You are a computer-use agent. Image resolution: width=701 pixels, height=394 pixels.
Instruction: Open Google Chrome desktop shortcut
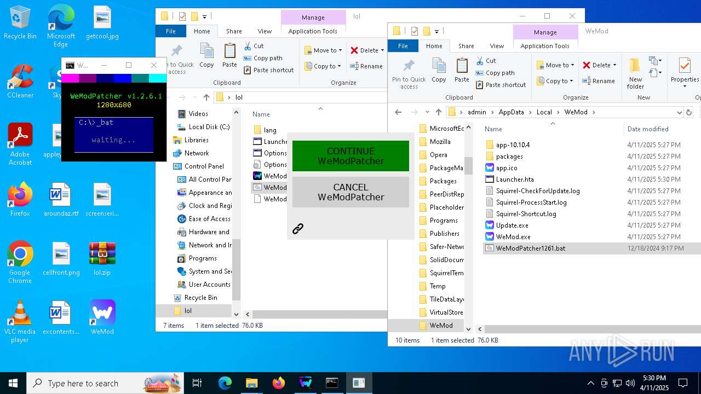20,263
